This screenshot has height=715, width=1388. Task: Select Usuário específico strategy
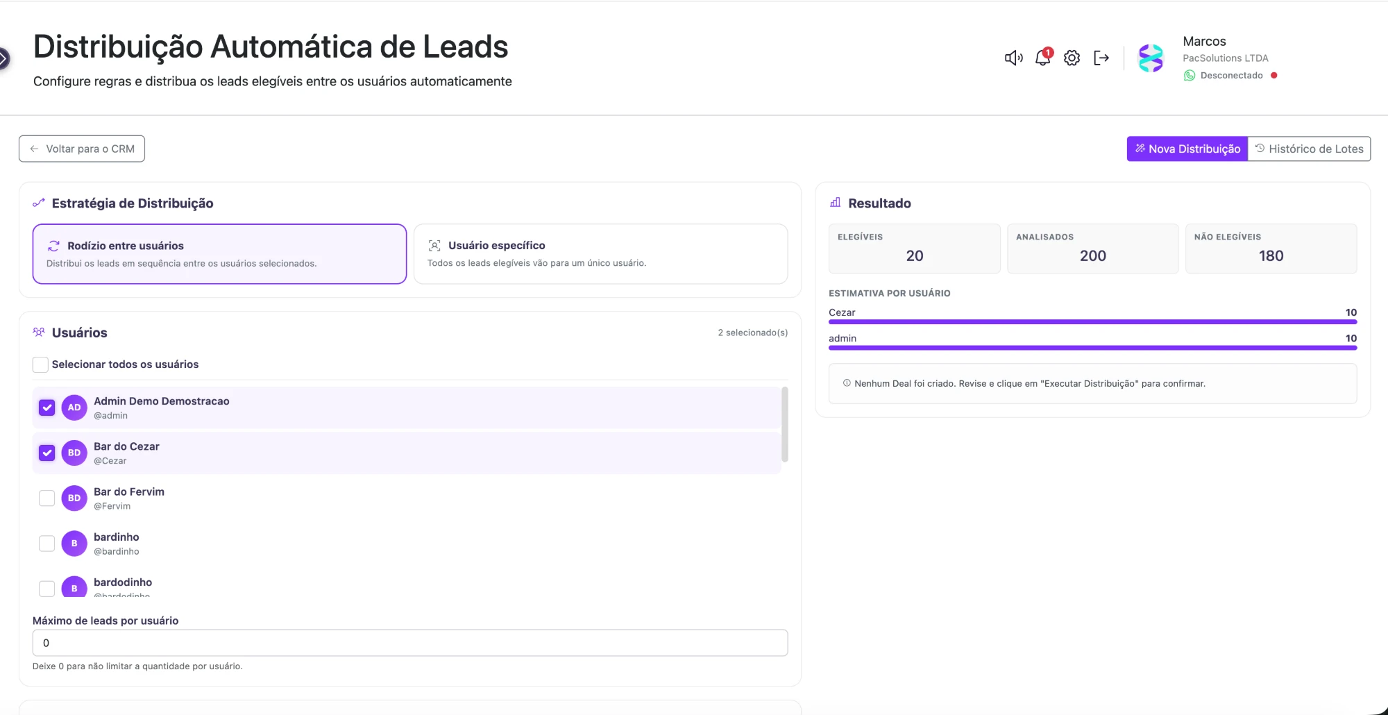pos(601,254)
